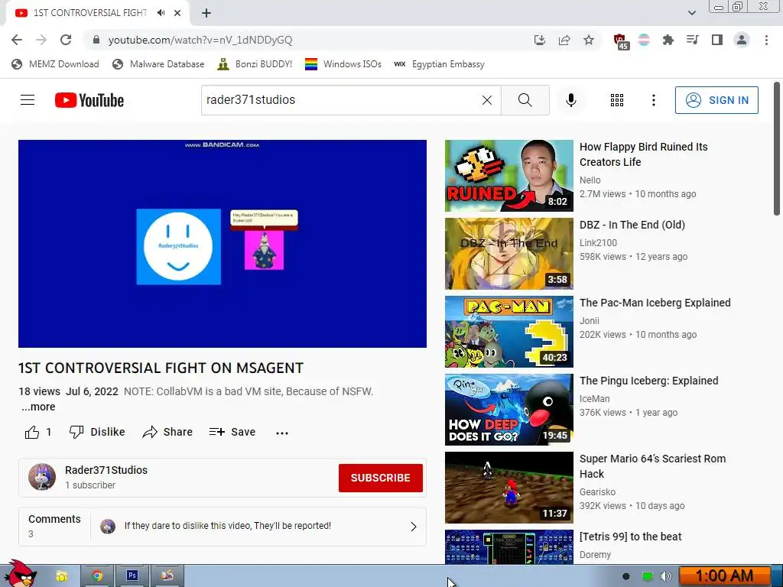
Task: Click the Gearisko channel name
Action: tap(597, 492)
